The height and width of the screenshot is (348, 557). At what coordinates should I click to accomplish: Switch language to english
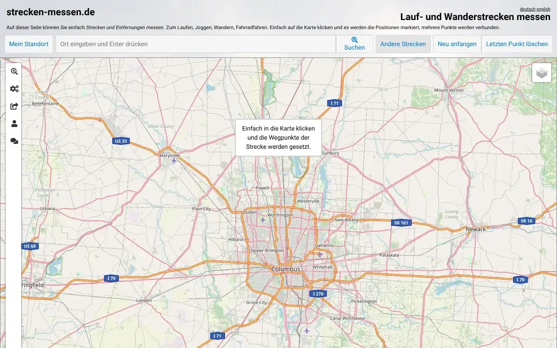click(543, 9)
